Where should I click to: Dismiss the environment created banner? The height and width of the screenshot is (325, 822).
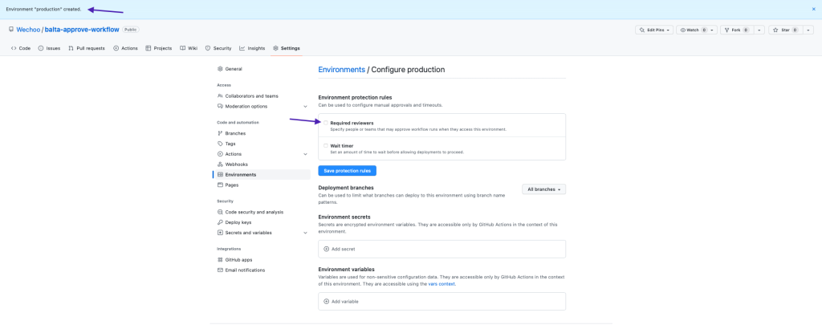click(814, 9)
